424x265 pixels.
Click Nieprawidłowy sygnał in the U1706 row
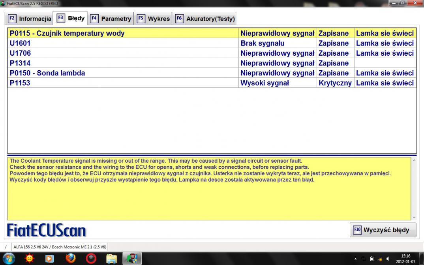[x=278, y=53]
